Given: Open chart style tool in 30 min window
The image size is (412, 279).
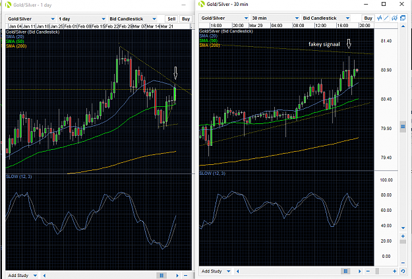Looking at the screenshot, I should (380, 18).
